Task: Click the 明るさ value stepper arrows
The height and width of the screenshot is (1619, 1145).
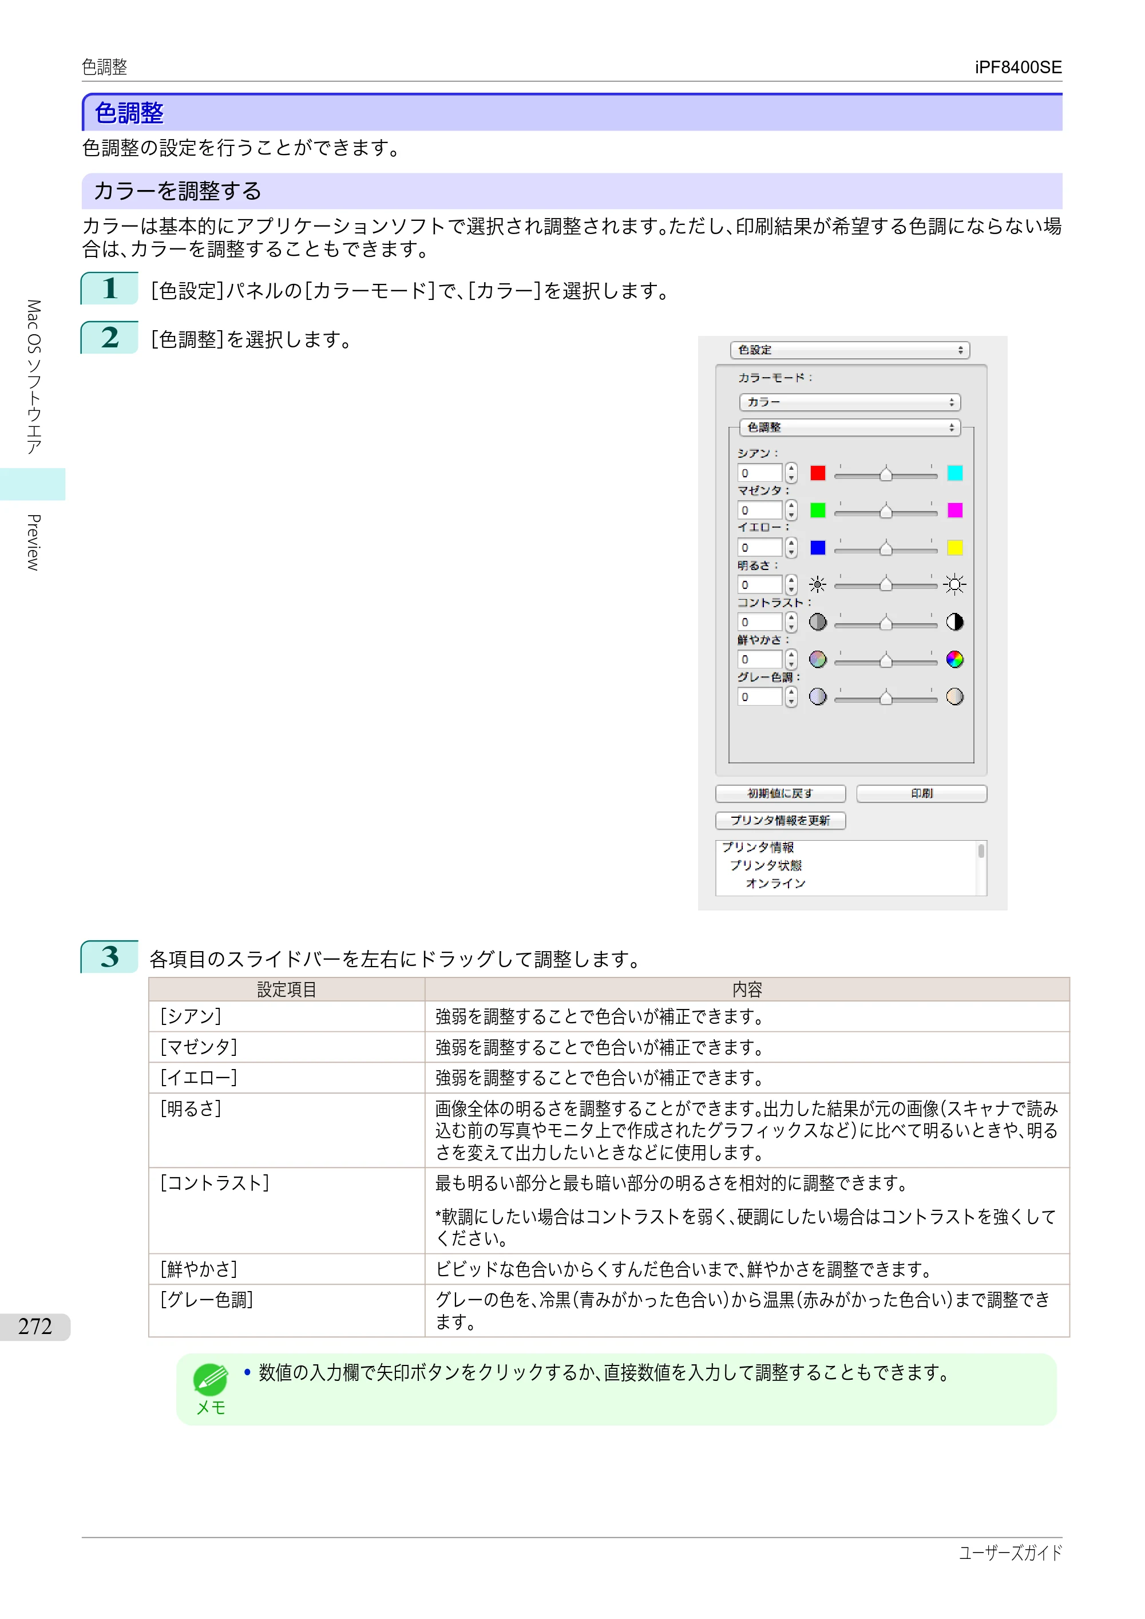Action: click(791, 584)
